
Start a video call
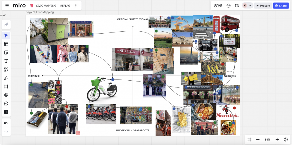click(237, 6)
